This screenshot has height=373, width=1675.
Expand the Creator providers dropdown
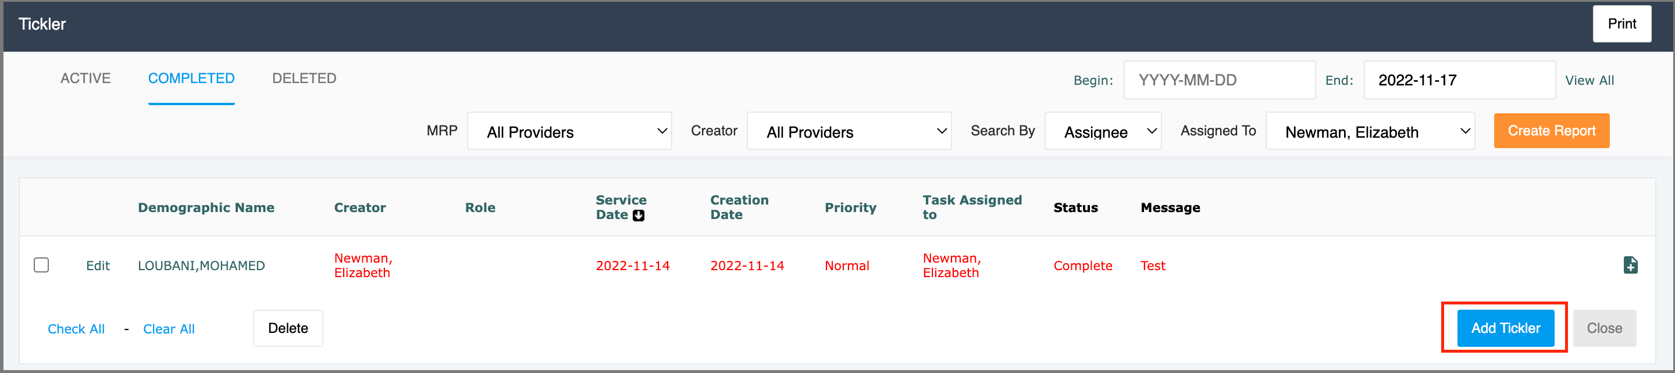pos(849,131)
